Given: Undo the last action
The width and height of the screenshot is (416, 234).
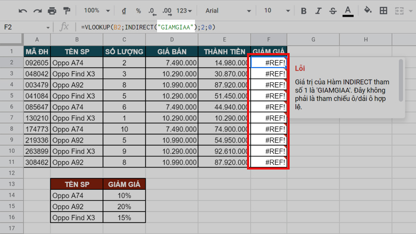Looking at the screenshot, I should [x=23, y=11].
